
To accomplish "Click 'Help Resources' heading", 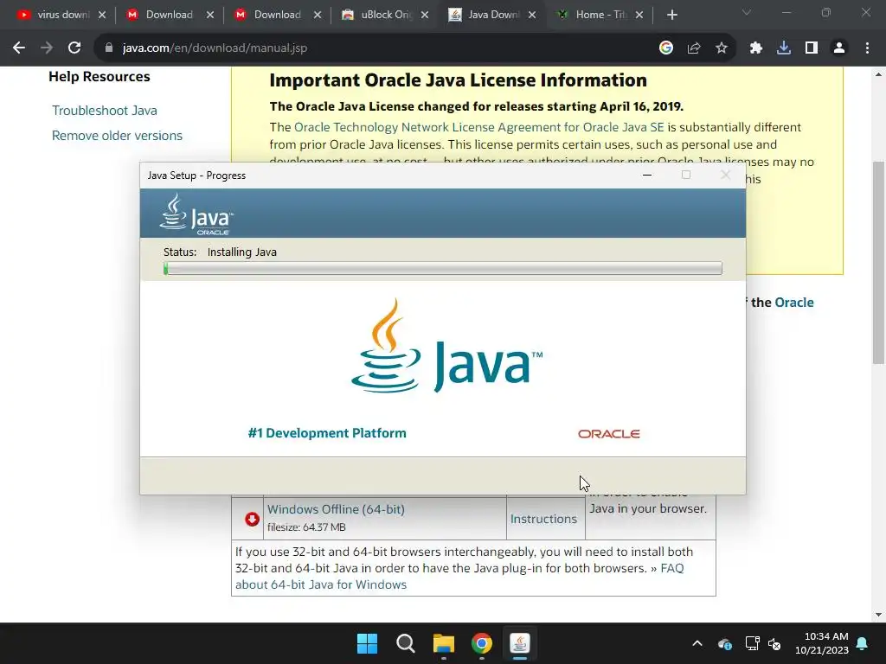I will [x=100, y=76].
